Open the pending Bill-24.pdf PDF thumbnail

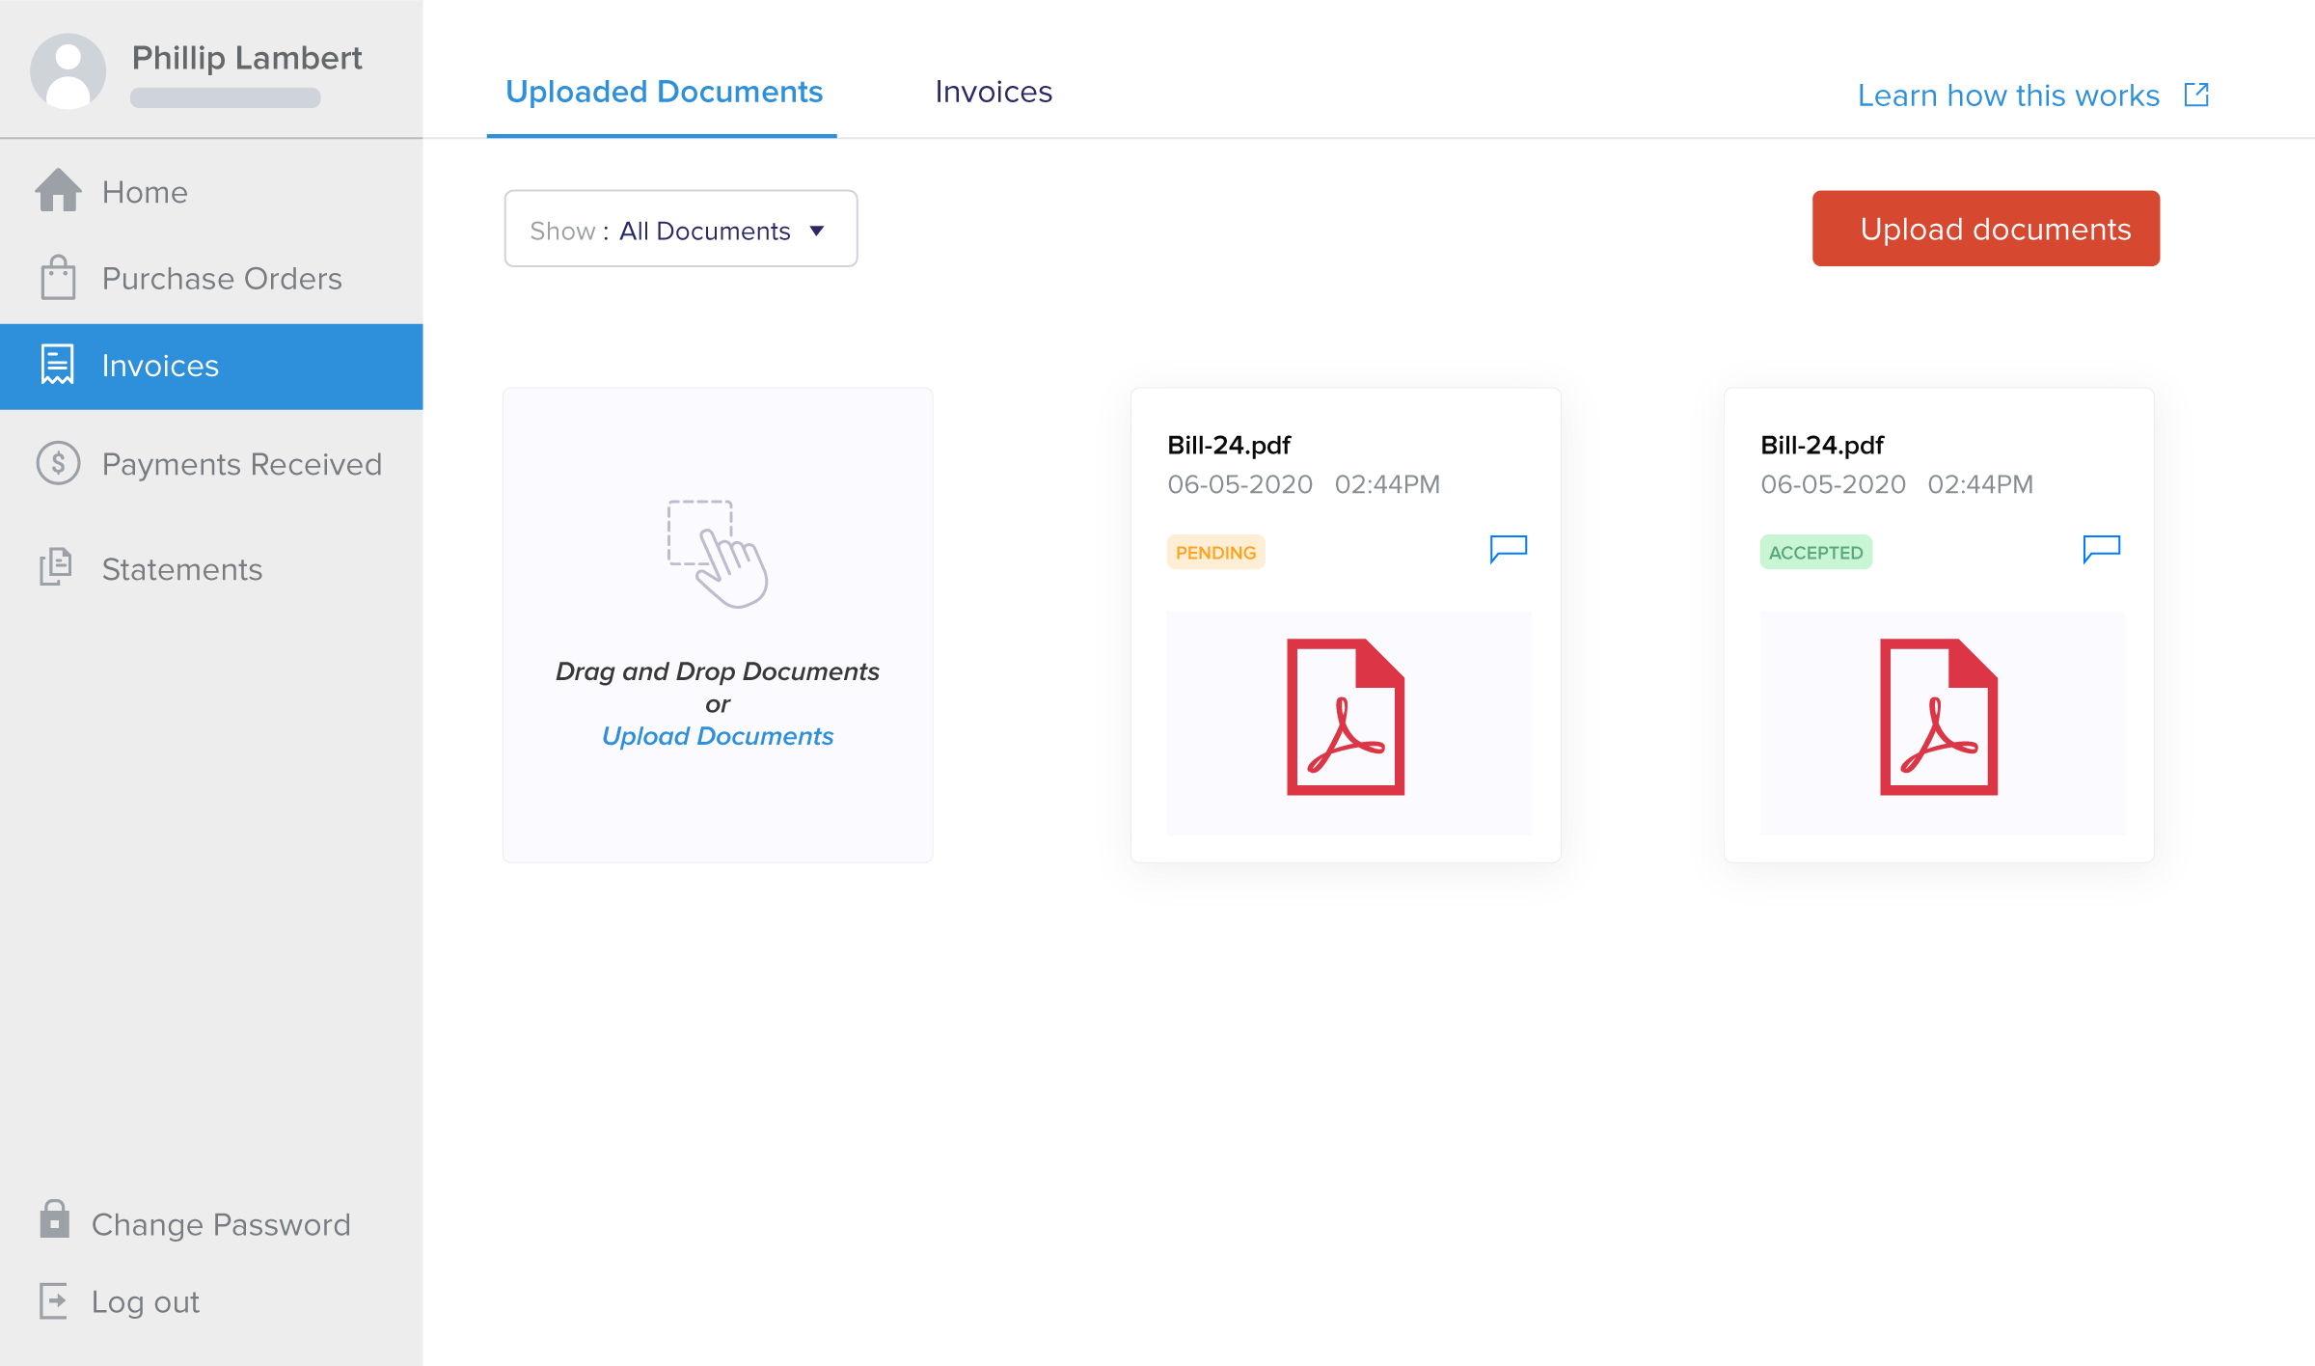click(x=1348, y=722)
